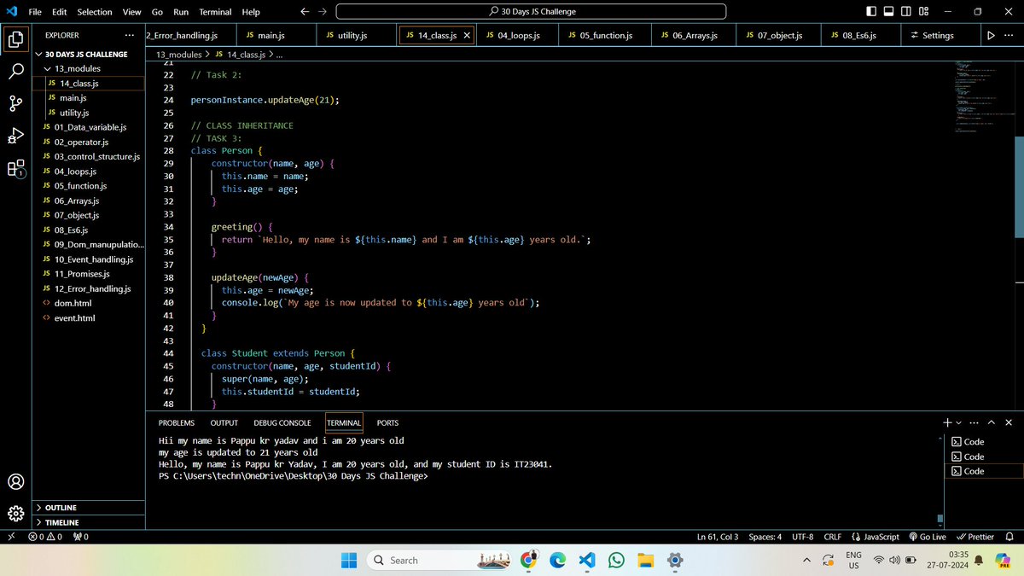This screenshot has width=1024, height=576.
Task: Close the terminal panel
Action: [x=1009, y=422]
